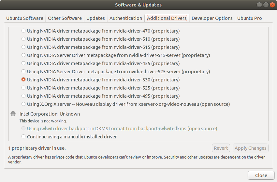Click the Software & Updates title text
The height and width of the screenshot is (182, 277).
click(x=138, y=5)
